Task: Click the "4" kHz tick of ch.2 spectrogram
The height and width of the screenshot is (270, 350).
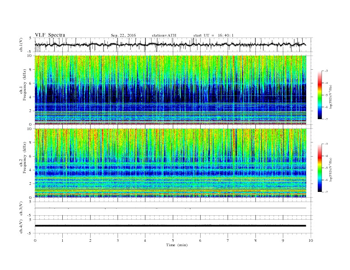Action: [31, 170]
